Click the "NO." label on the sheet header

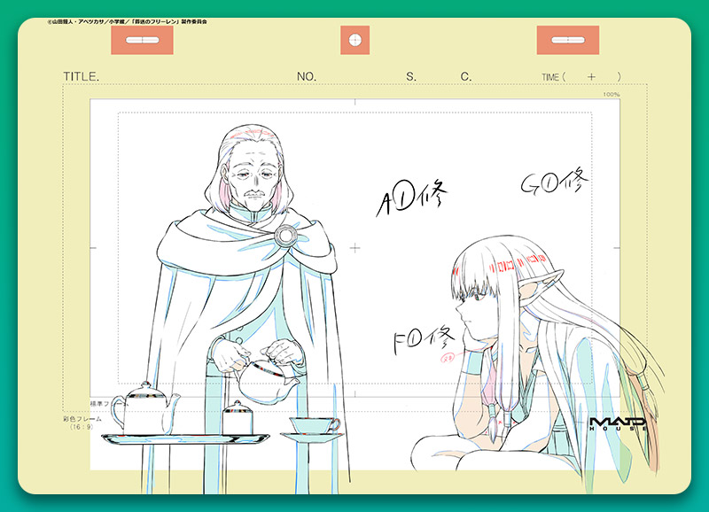307,76
